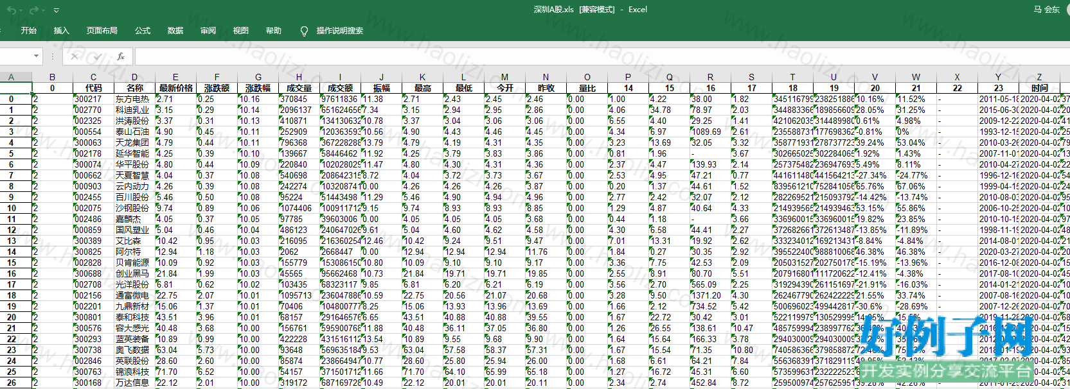Click the volume cell 370845
This screenshot has width=1070, height=389.
tap(299, 99)
